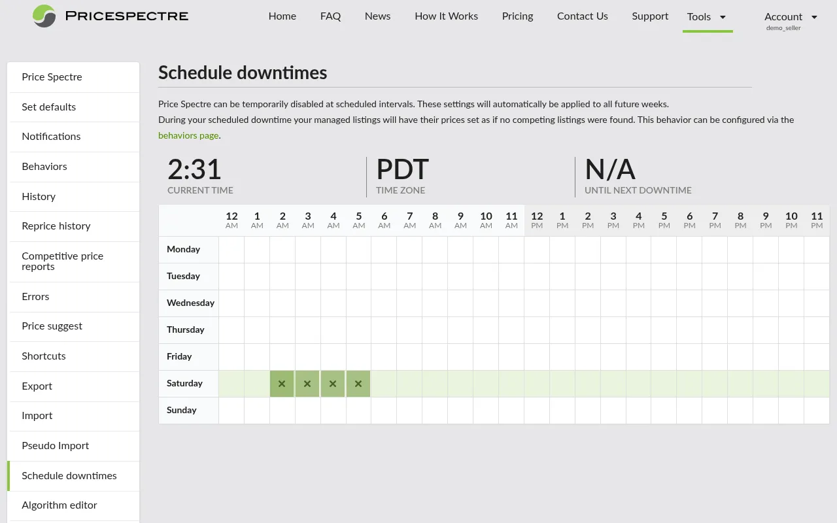Screen dimensions: 837x523
Task: Toggle a downtime on Wednesday at 6 PM
Action: pyautogui.click(x=689, y=303)
